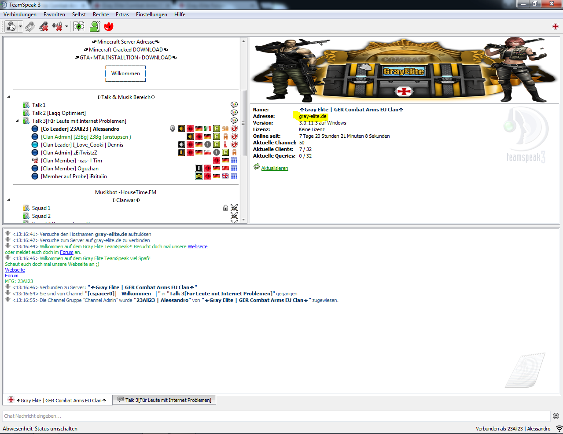Viewport: 563px width, 434px height.
Task: Toggle mute speakers in the toolbar
Action: pyautogui.click(x=57, y=26)
